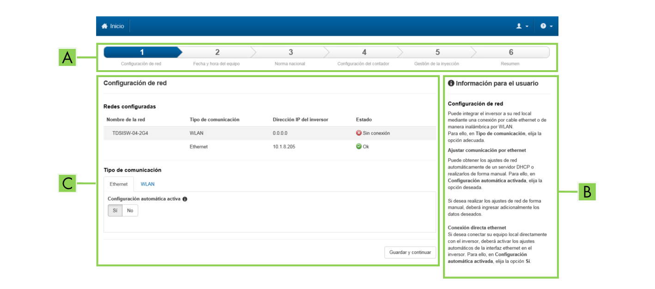Open step 6 Resumen
Image resolution: width=655 pixels, height=289 pixels.
(x=510, y=52)
